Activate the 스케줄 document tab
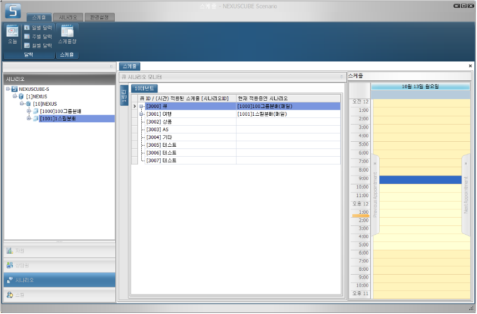The height and width of the screenshot is (314, 477). pyautogui.click(x=130, y=66)
